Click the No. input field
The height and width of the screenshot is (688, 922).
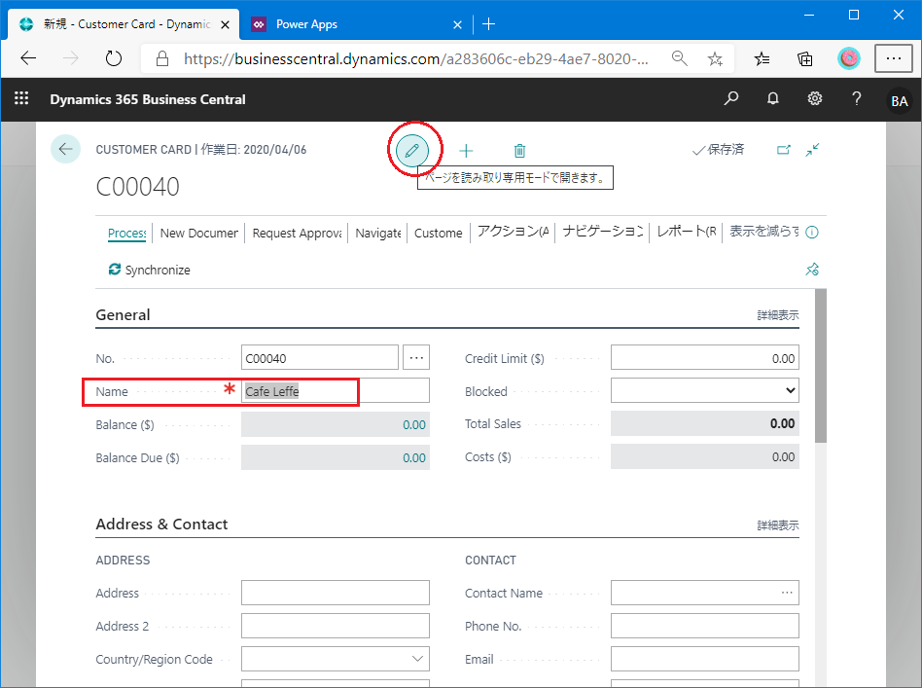tap(319, 358)
